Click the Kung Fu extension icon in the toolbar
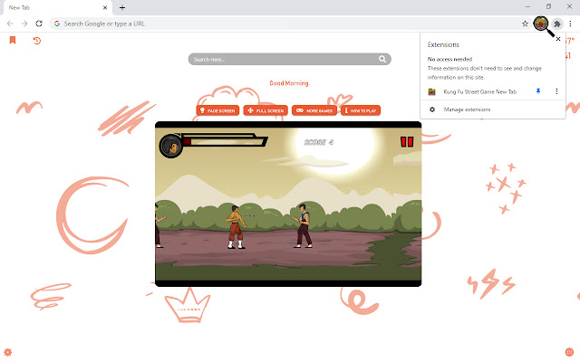The image size is (580, 362). [541, 24]
